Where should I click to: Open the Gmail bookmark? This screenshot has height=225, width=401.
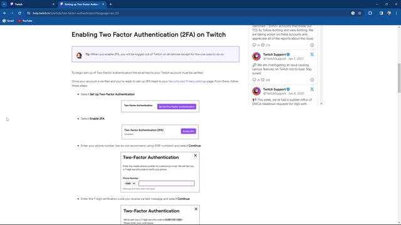(x=8, y=21)
